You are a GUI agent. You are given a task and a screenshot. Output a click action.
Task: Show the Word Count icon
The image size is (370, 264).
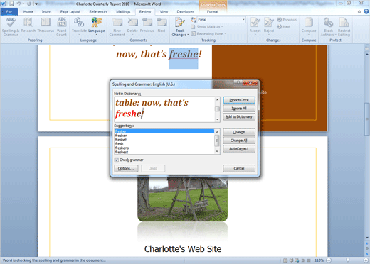point(62,27)
